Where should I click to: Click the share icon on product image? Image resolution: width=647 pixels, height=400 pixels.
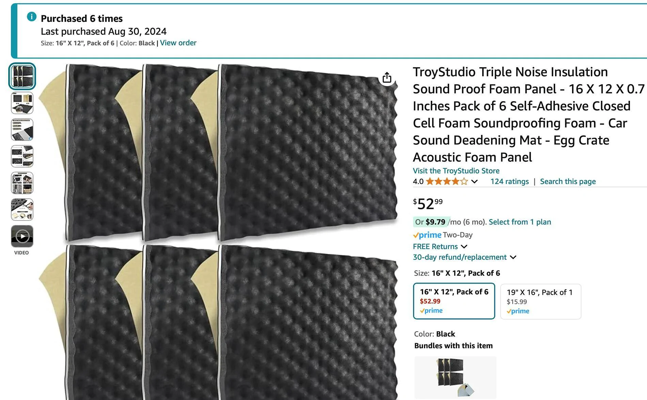(387, 78)
